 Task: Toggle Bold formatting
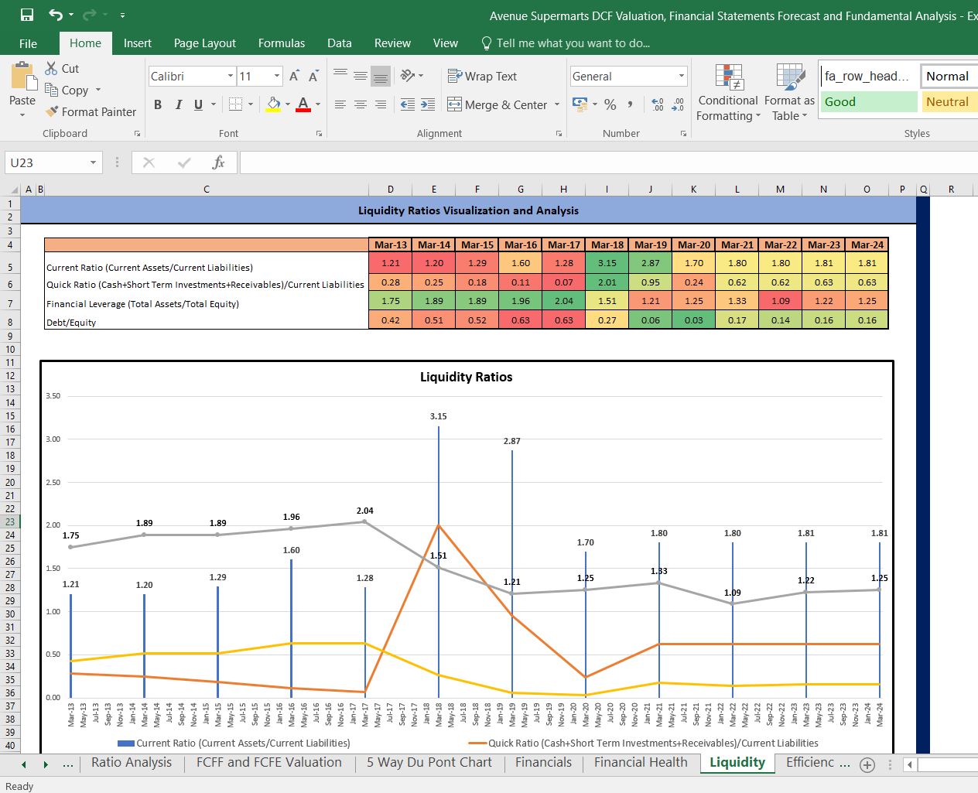click(x=158, y=104)
